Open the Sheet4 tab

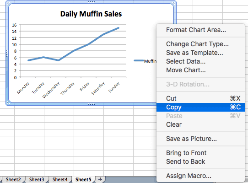[x=60, y=179]
